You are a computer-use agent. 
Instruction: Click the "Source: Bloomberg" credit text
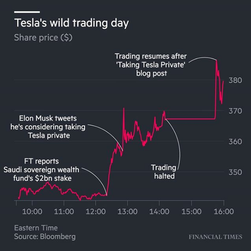(x=45, y=236)
